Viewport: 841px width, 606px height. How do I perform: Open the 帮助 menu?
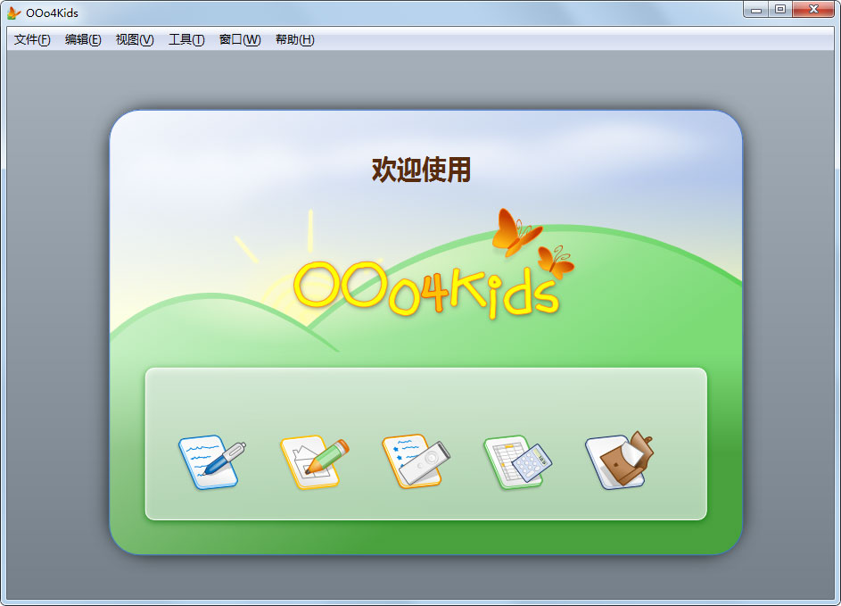click(293, 39)
